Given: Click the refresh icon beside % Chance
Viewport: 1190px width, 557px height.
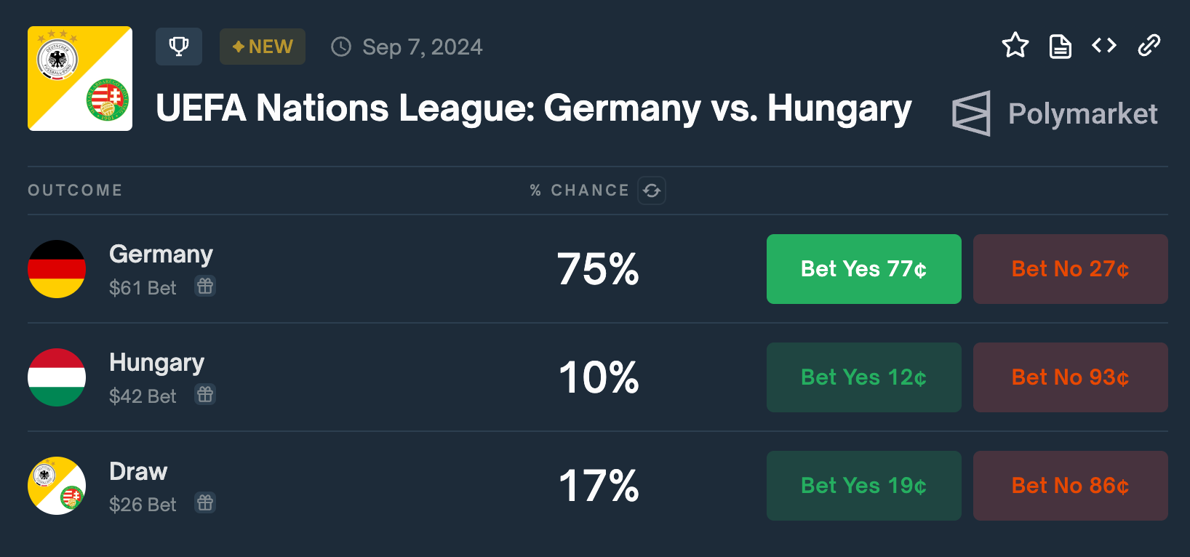Looking at the screenshot, I should click(652, 191).
